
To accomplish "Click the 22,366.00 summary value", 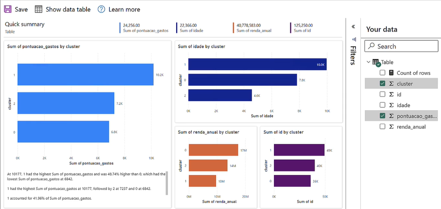I will pyautogui.click(x=188, y=25).
